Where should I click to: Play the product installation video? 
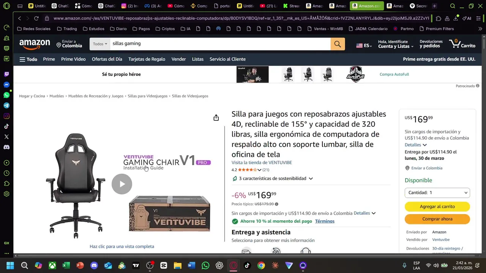point(121,184)
